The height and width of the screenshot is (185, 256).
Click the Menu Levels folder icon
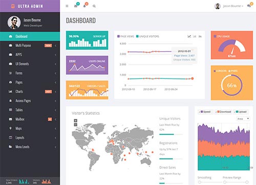tap(10, 147)
